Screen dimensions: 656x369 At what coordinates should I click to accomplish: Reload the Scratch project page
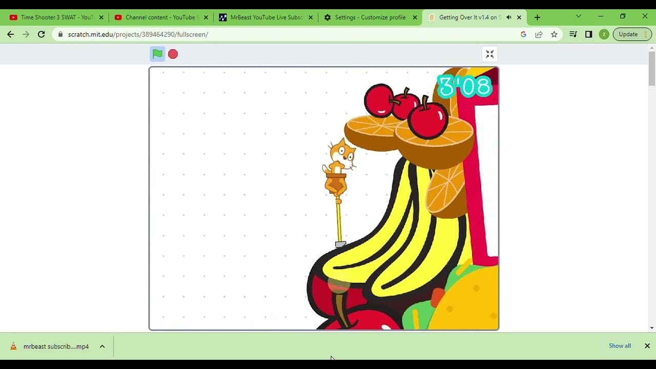(x=42, y=34)
